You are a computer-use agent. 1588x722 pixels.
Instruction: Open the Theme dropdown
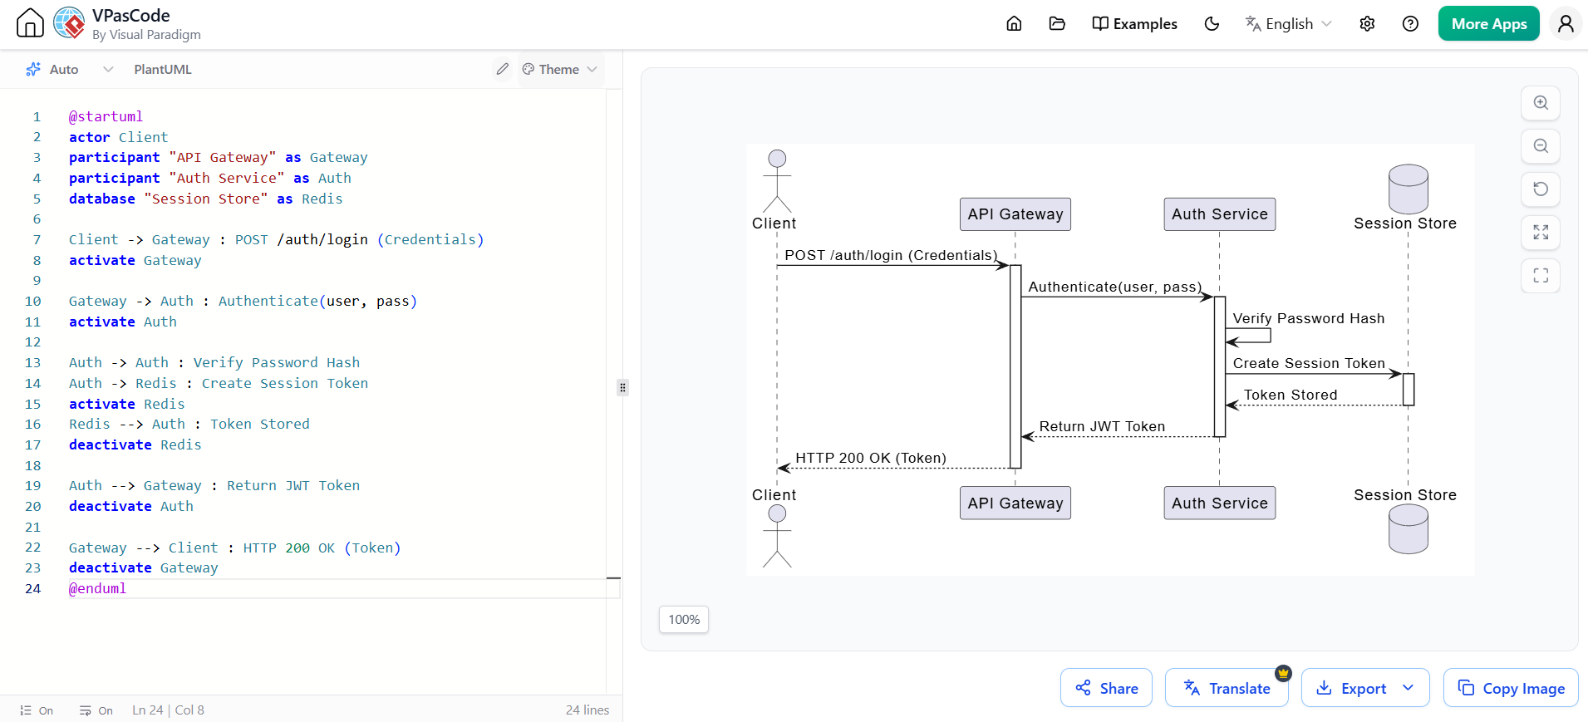(559, 69)
